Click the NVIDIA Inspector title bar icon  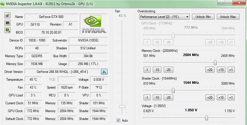click(2, 4)
